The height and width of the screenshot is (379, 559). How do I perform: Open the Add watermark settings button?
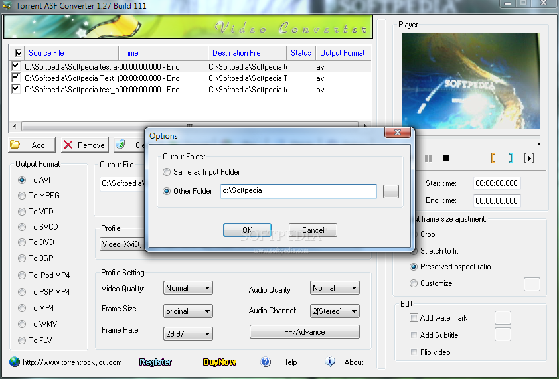click(x=503, y=318)
